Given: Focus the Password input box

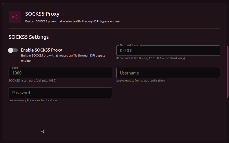Looking at the screenshot, I should point(60,93).
